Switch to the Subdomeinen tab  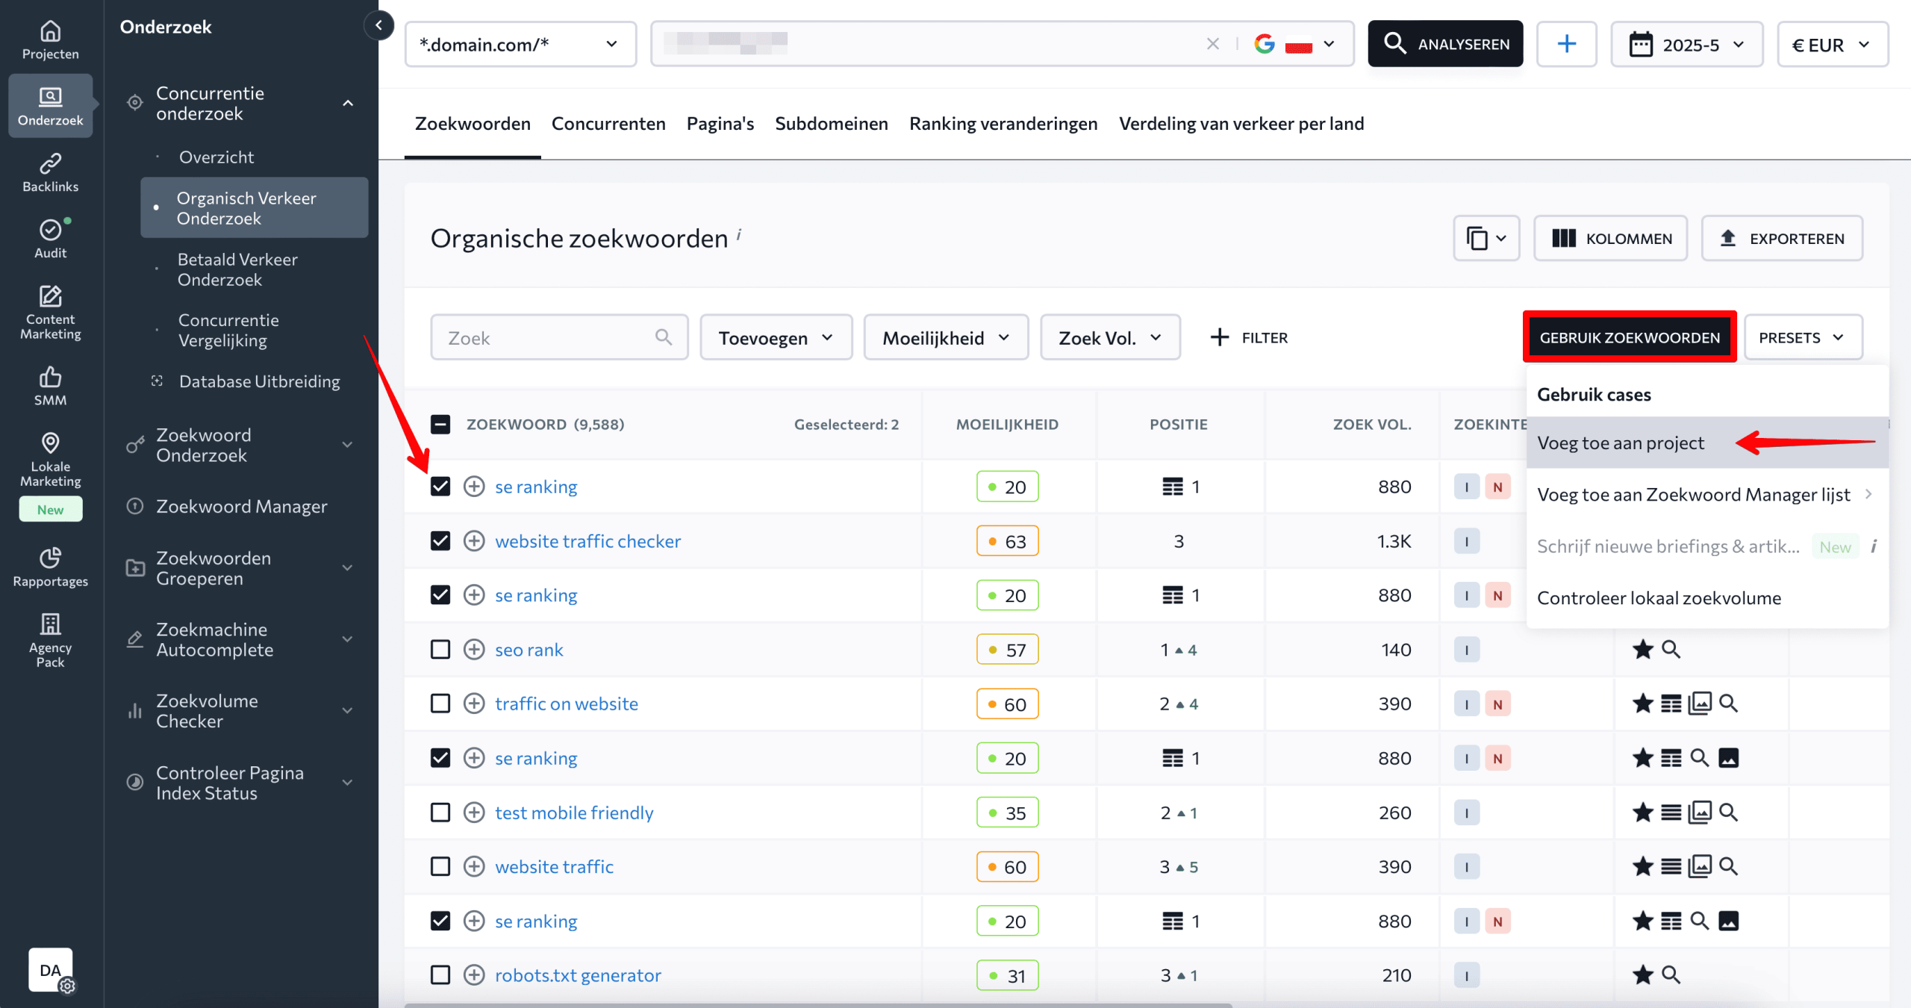coord(832,124)
